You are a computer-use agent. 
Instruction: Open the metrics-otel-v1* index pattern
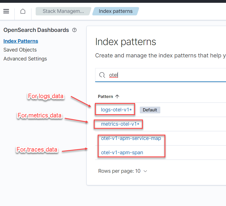[120, 124]
